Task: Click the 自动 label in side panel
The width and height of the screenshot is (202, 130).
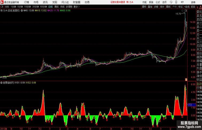Action: (x=199, y=84)
